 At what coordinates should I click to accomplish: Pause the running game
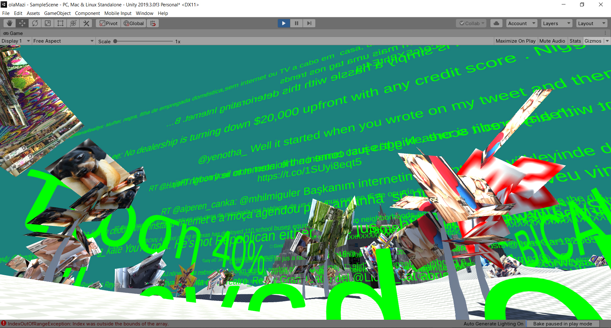click(296, 23)
